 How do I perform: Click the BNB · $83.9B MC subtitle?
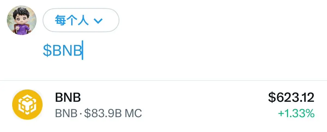click(98, 113)
